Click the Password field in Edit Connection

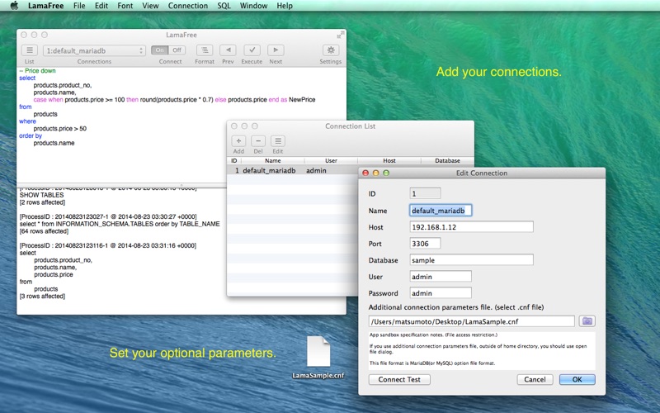[x=441, y=293]
